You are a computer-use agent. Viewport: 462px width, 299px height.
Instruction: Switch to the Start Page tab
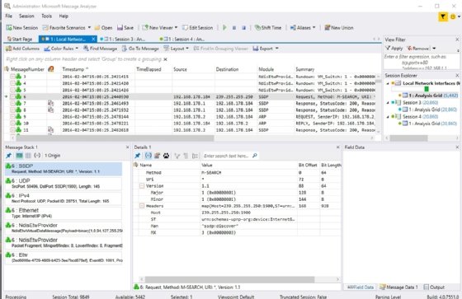click(x=20, y=40)
